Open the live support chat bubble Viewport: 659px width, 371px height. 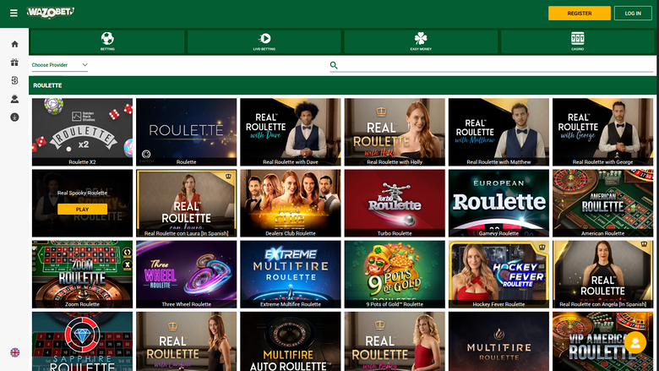[635, 342]
